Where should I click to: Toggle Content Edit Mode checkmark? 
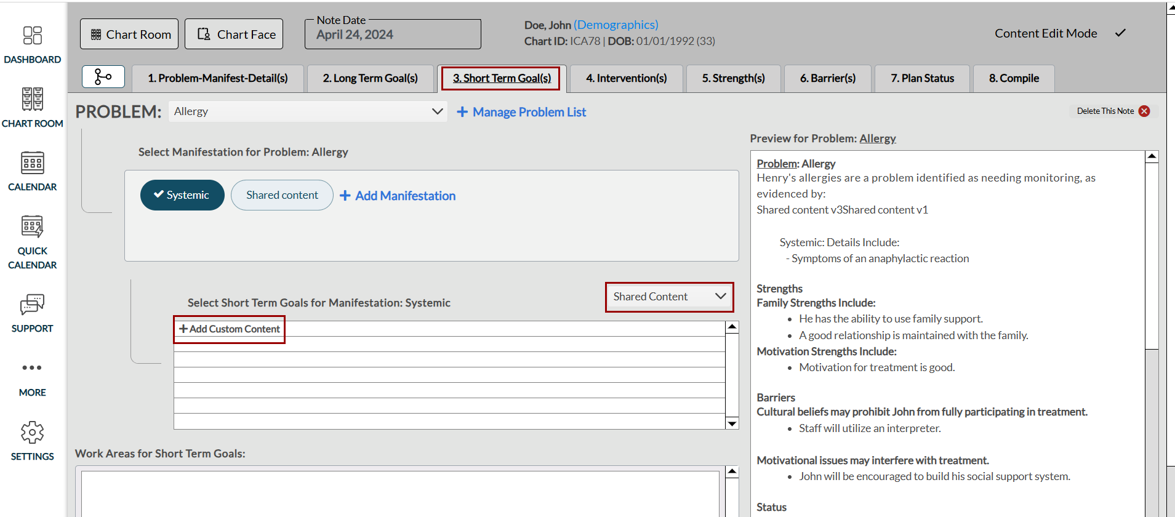pyautogui.click(x=1120, y=33)
